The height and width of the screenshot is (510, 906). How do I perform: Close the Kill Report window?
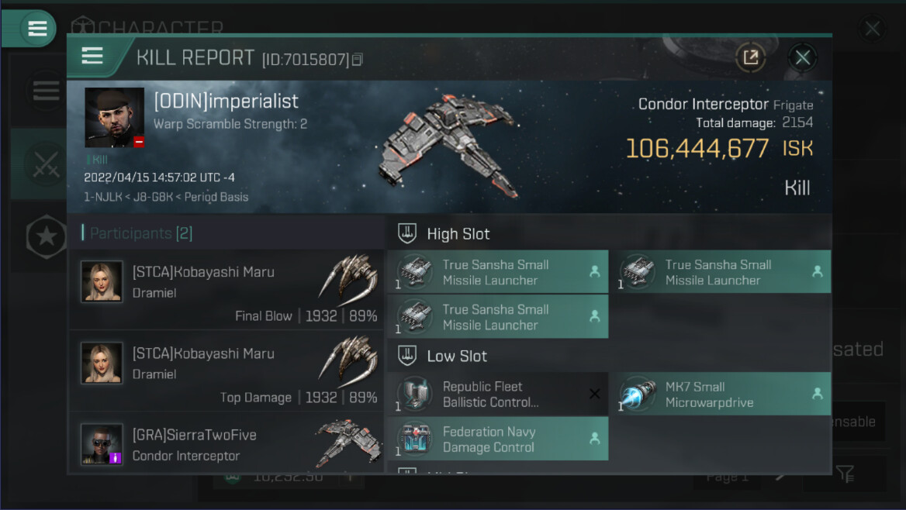(x=803, y=57)
